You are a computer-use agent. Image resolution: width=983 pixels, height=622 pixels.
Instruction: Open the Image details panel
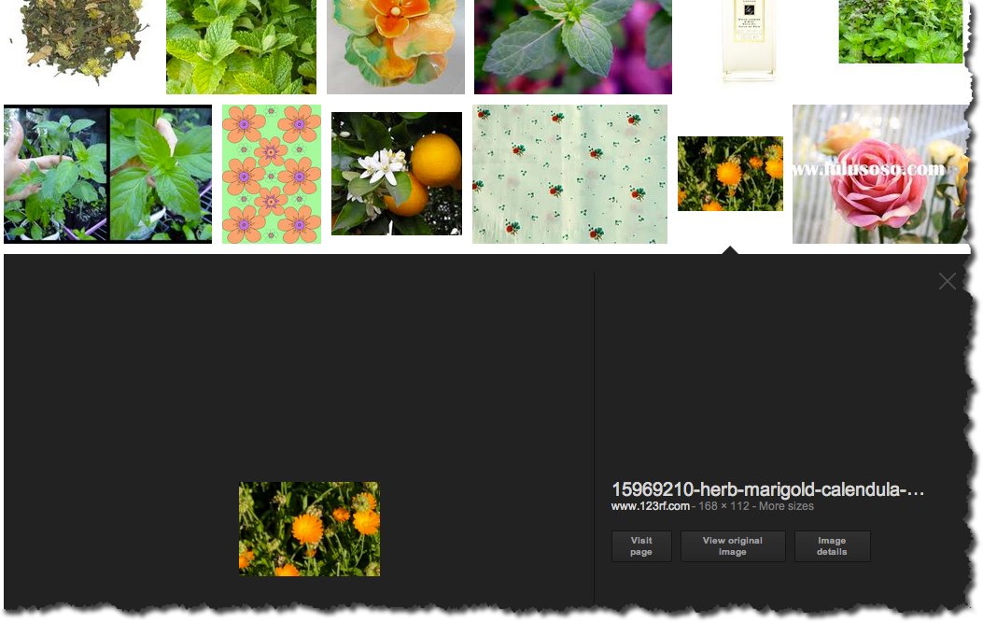(x=832, y=546)
